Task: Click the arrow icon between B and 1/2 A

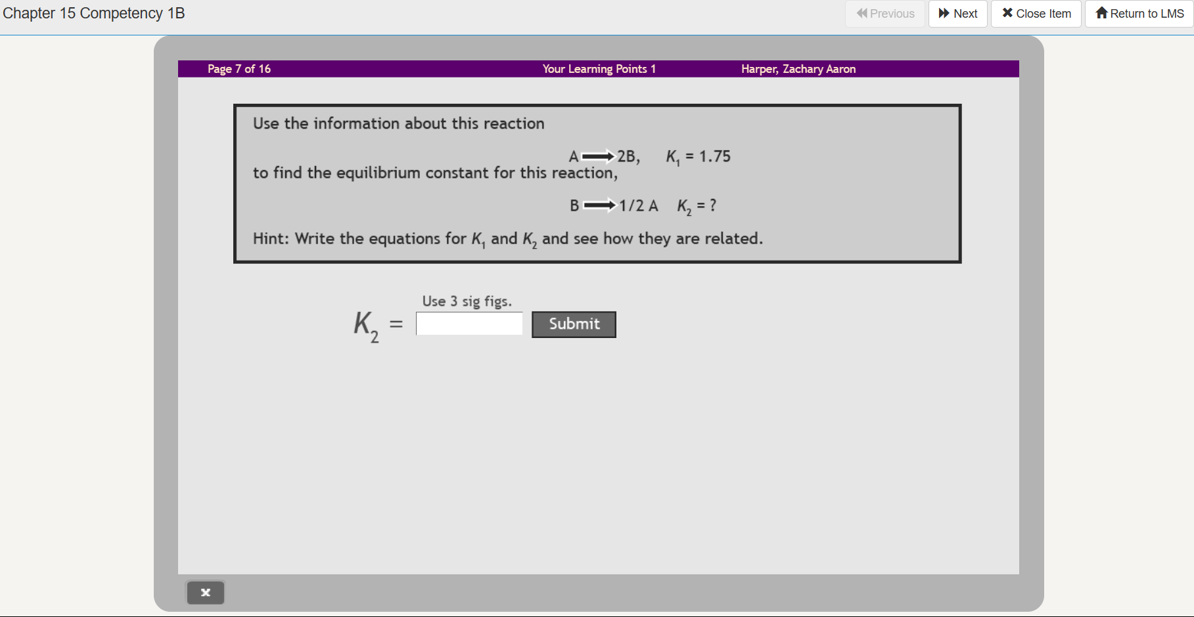Action: tap(600, 205)
